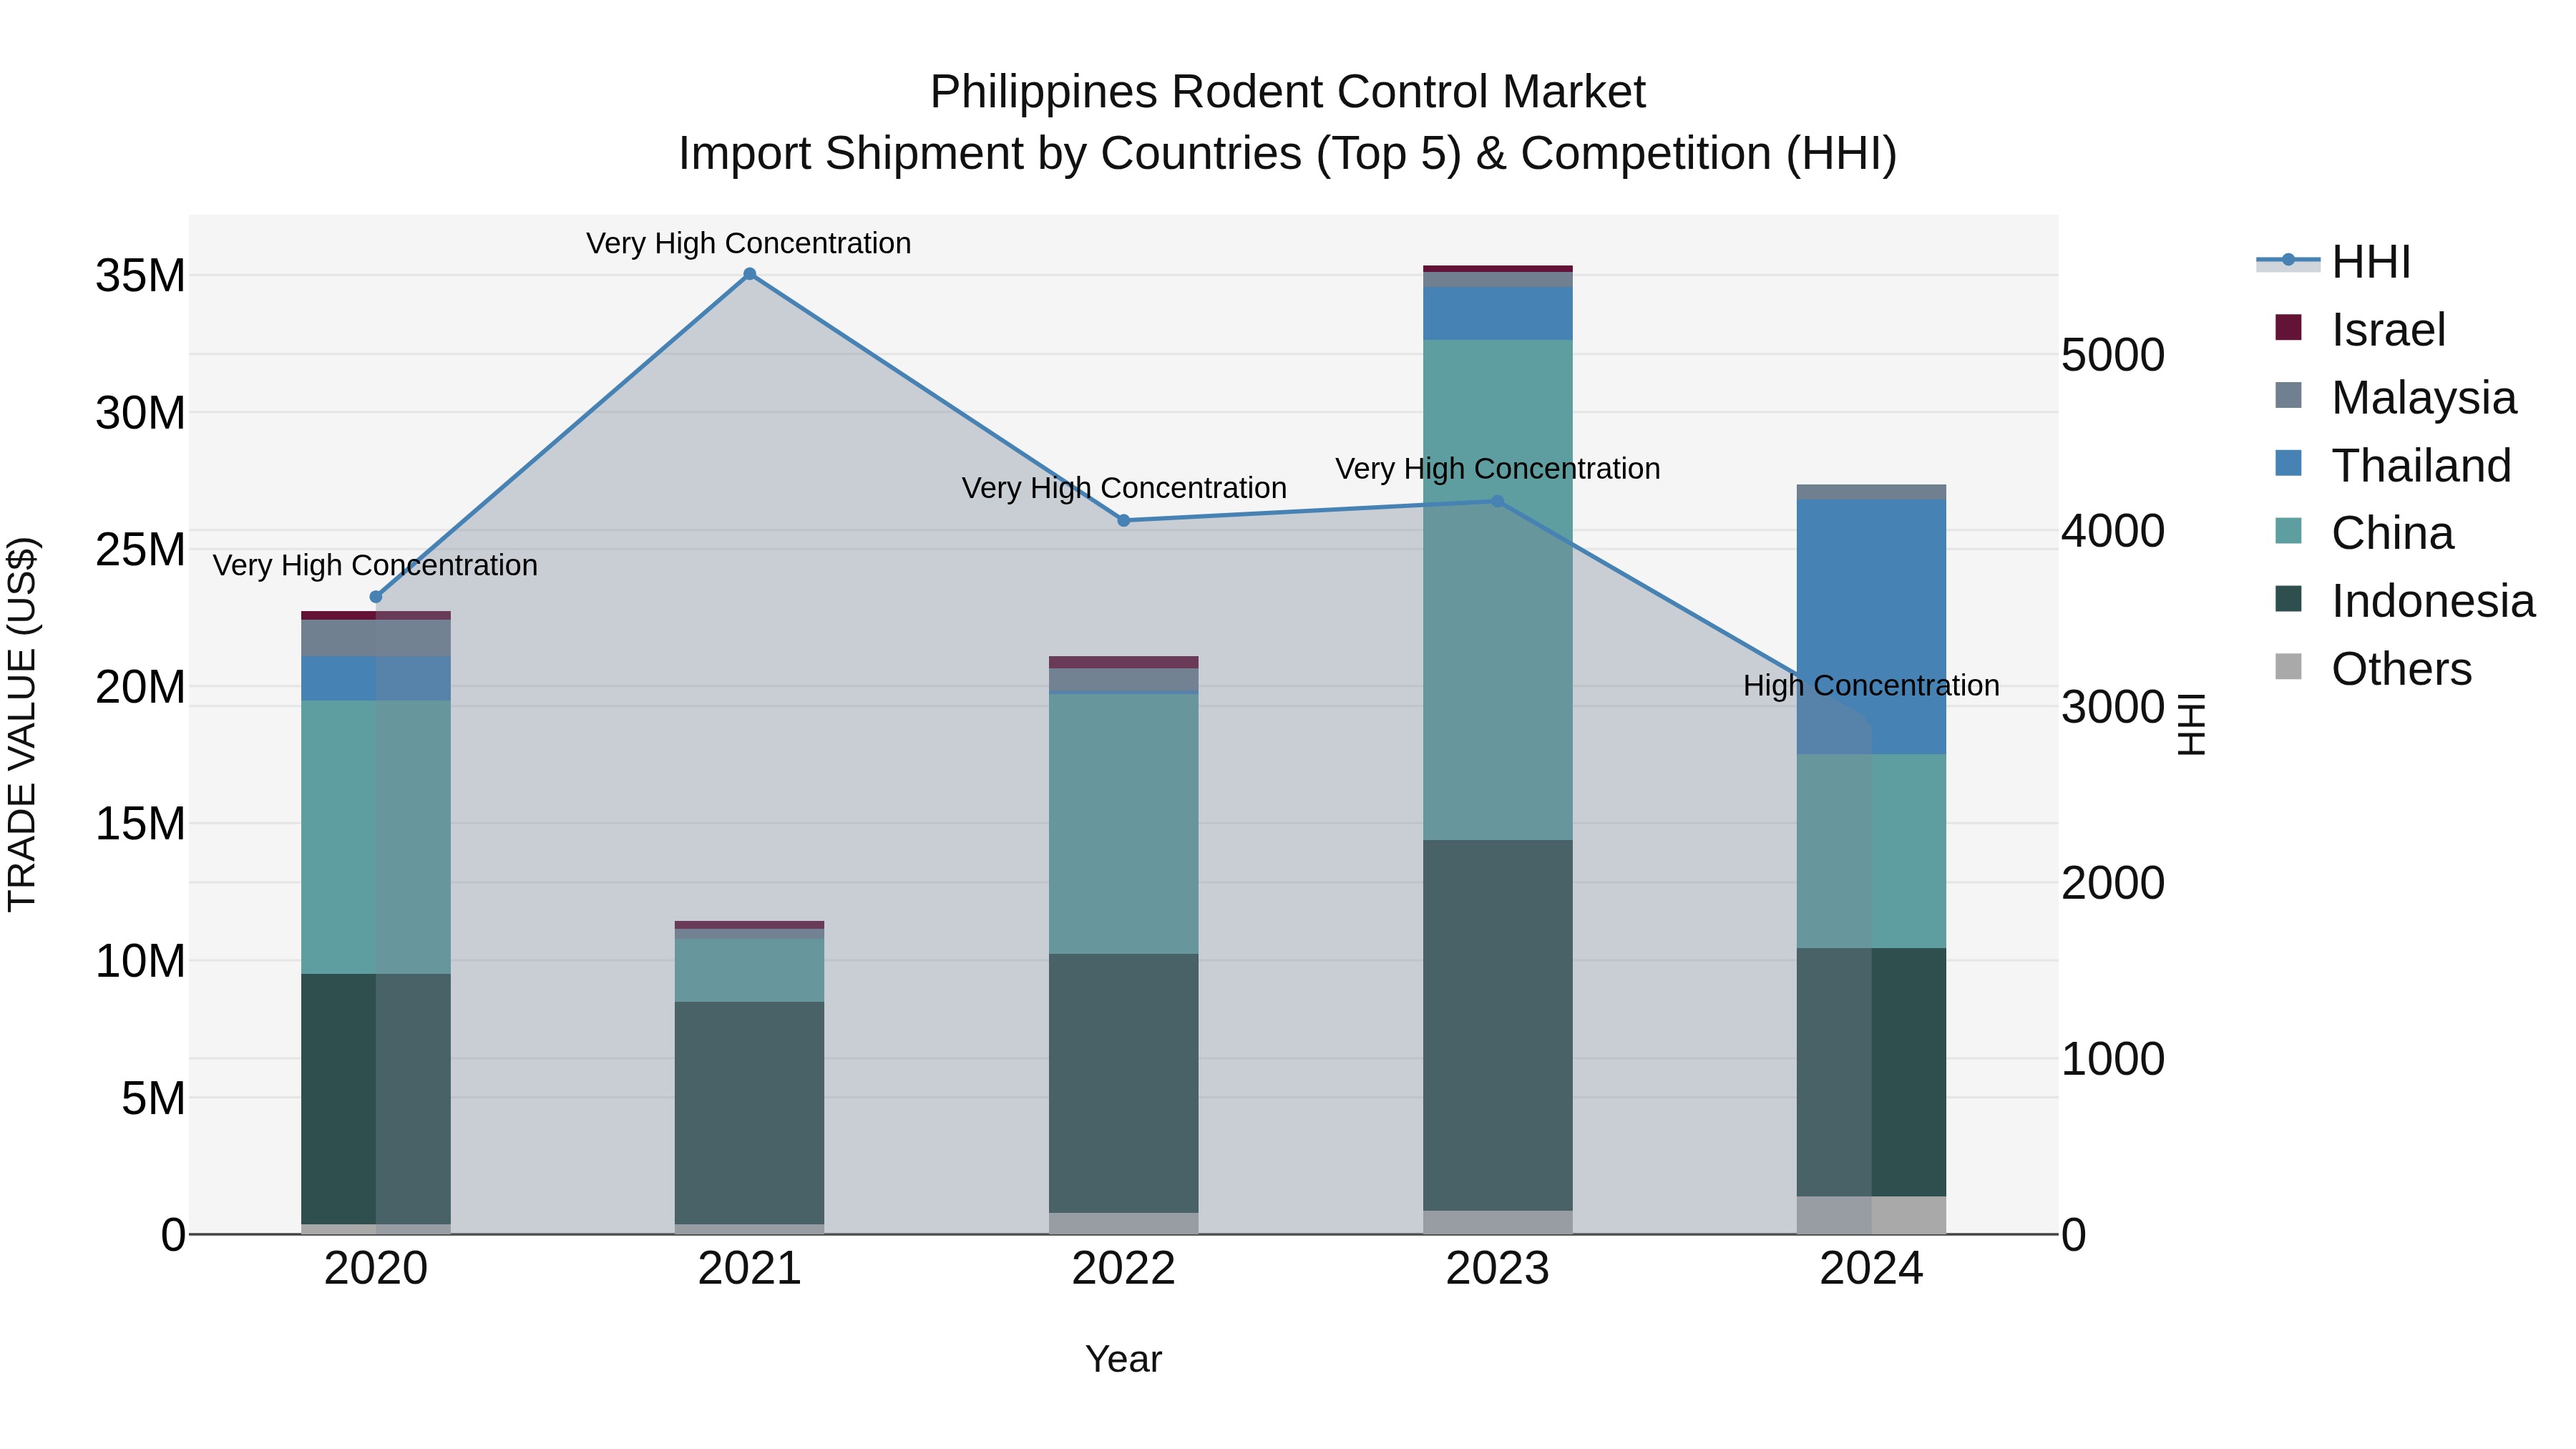2576x1449 pixels.
Task: Click the Indonesia segment of the 2022 bar
Action: (x=1124, y=1083)
